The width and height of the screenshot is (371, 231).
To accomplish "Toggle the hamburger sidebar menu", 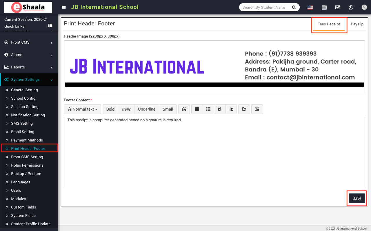I will [x=64, y=8].
